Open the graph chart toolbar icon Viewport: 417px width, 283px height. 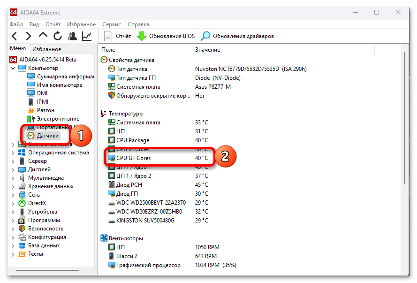(87, 36)
